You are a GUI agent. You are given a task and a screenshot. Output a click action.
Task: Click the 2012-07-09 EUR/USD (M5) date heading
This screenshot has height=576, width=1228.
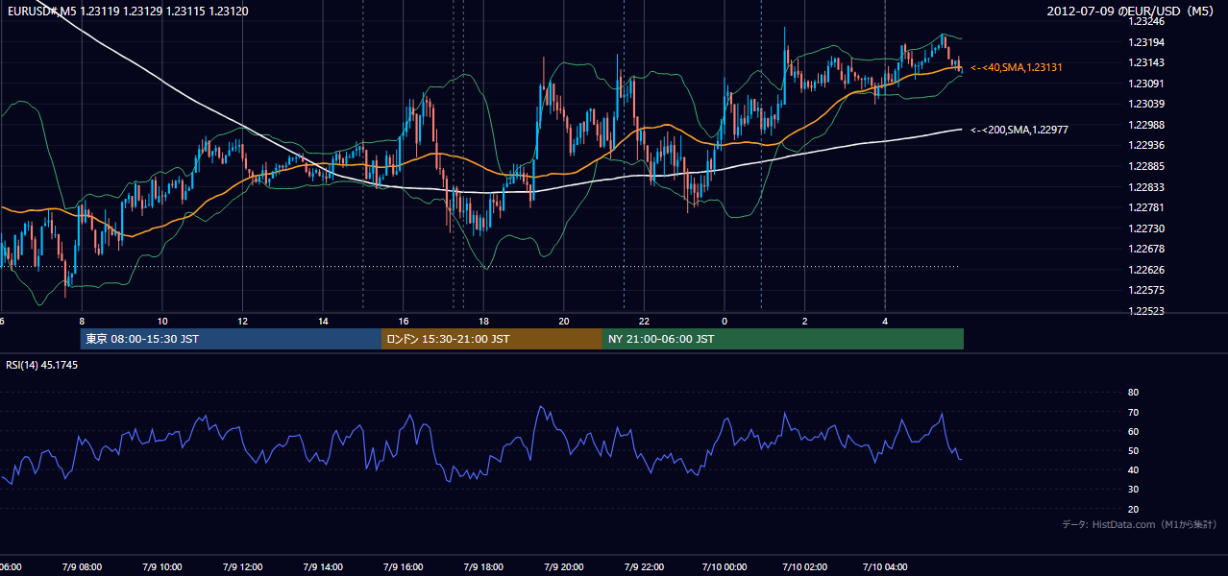tap(1131, 12)
